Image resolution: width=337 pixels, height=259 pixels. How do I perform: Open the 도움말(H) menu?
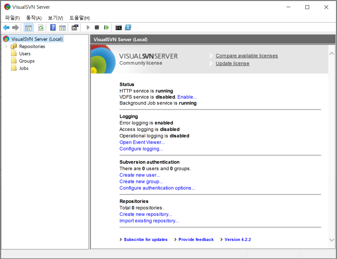pyautogui.click(x=80, y=18)
